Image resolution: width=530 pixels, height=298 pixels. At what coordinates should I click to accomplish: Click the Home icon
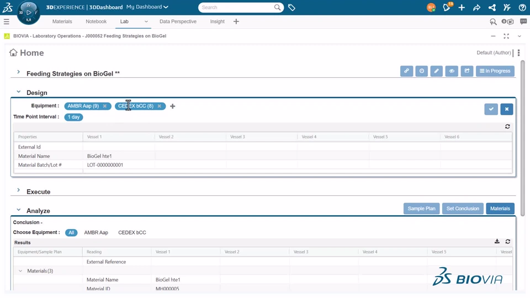[x=13, y=52]
